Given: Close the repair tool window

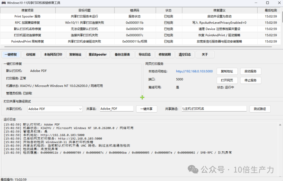Looking at the screenshot, I should click(279, 3).
